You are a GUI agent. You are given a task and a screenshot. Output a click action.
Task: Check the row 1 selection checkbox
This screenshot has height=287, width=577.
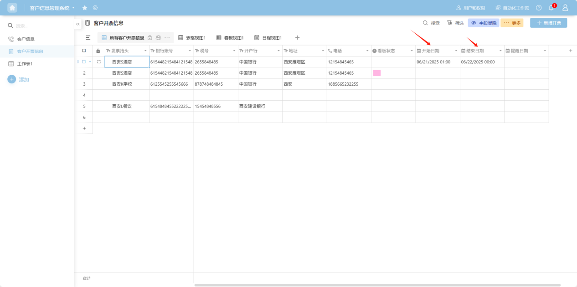[x=84, y=61]
